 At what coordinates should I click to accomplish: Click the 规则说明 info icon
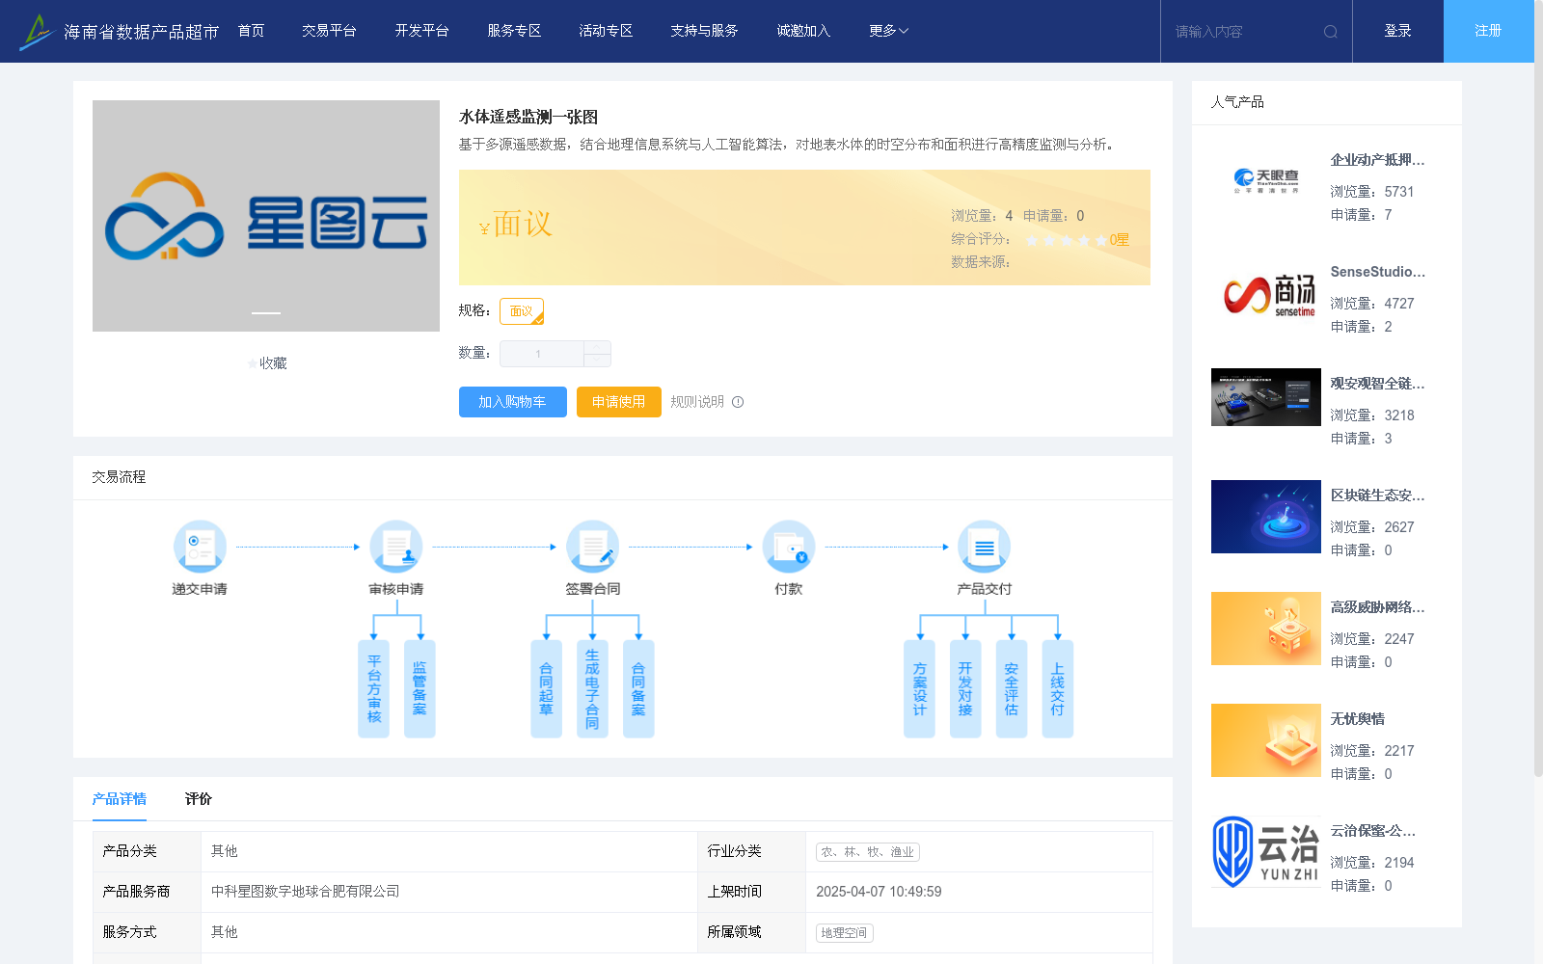pyautogui.click(x=738, y=402)
